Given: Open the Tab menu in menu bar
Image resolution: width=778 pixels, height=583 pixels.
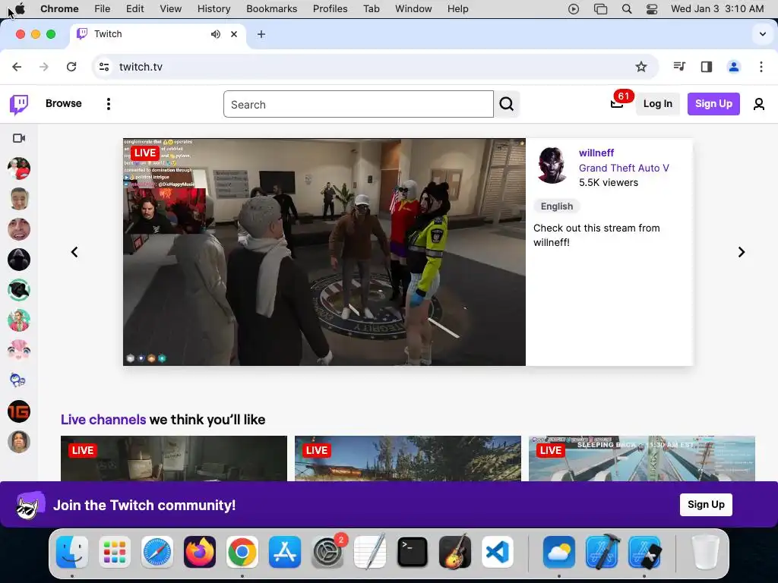Looking at the screenshot, I should [371, 9].
